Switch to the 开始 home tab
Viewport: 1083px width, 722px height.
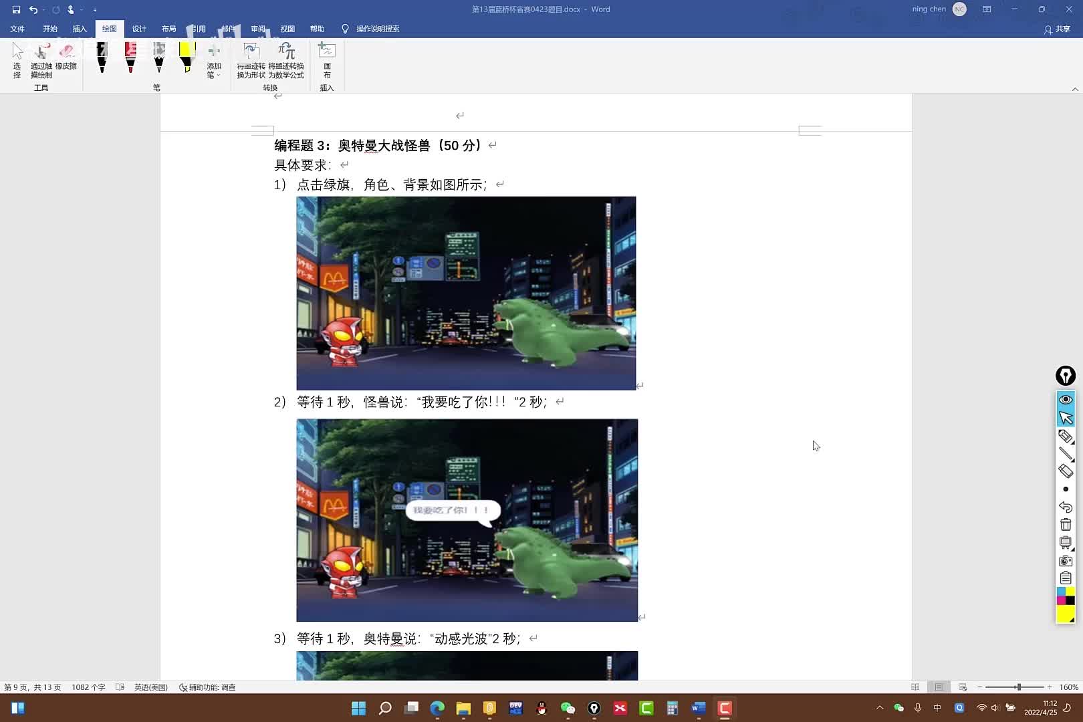point(50,29)
